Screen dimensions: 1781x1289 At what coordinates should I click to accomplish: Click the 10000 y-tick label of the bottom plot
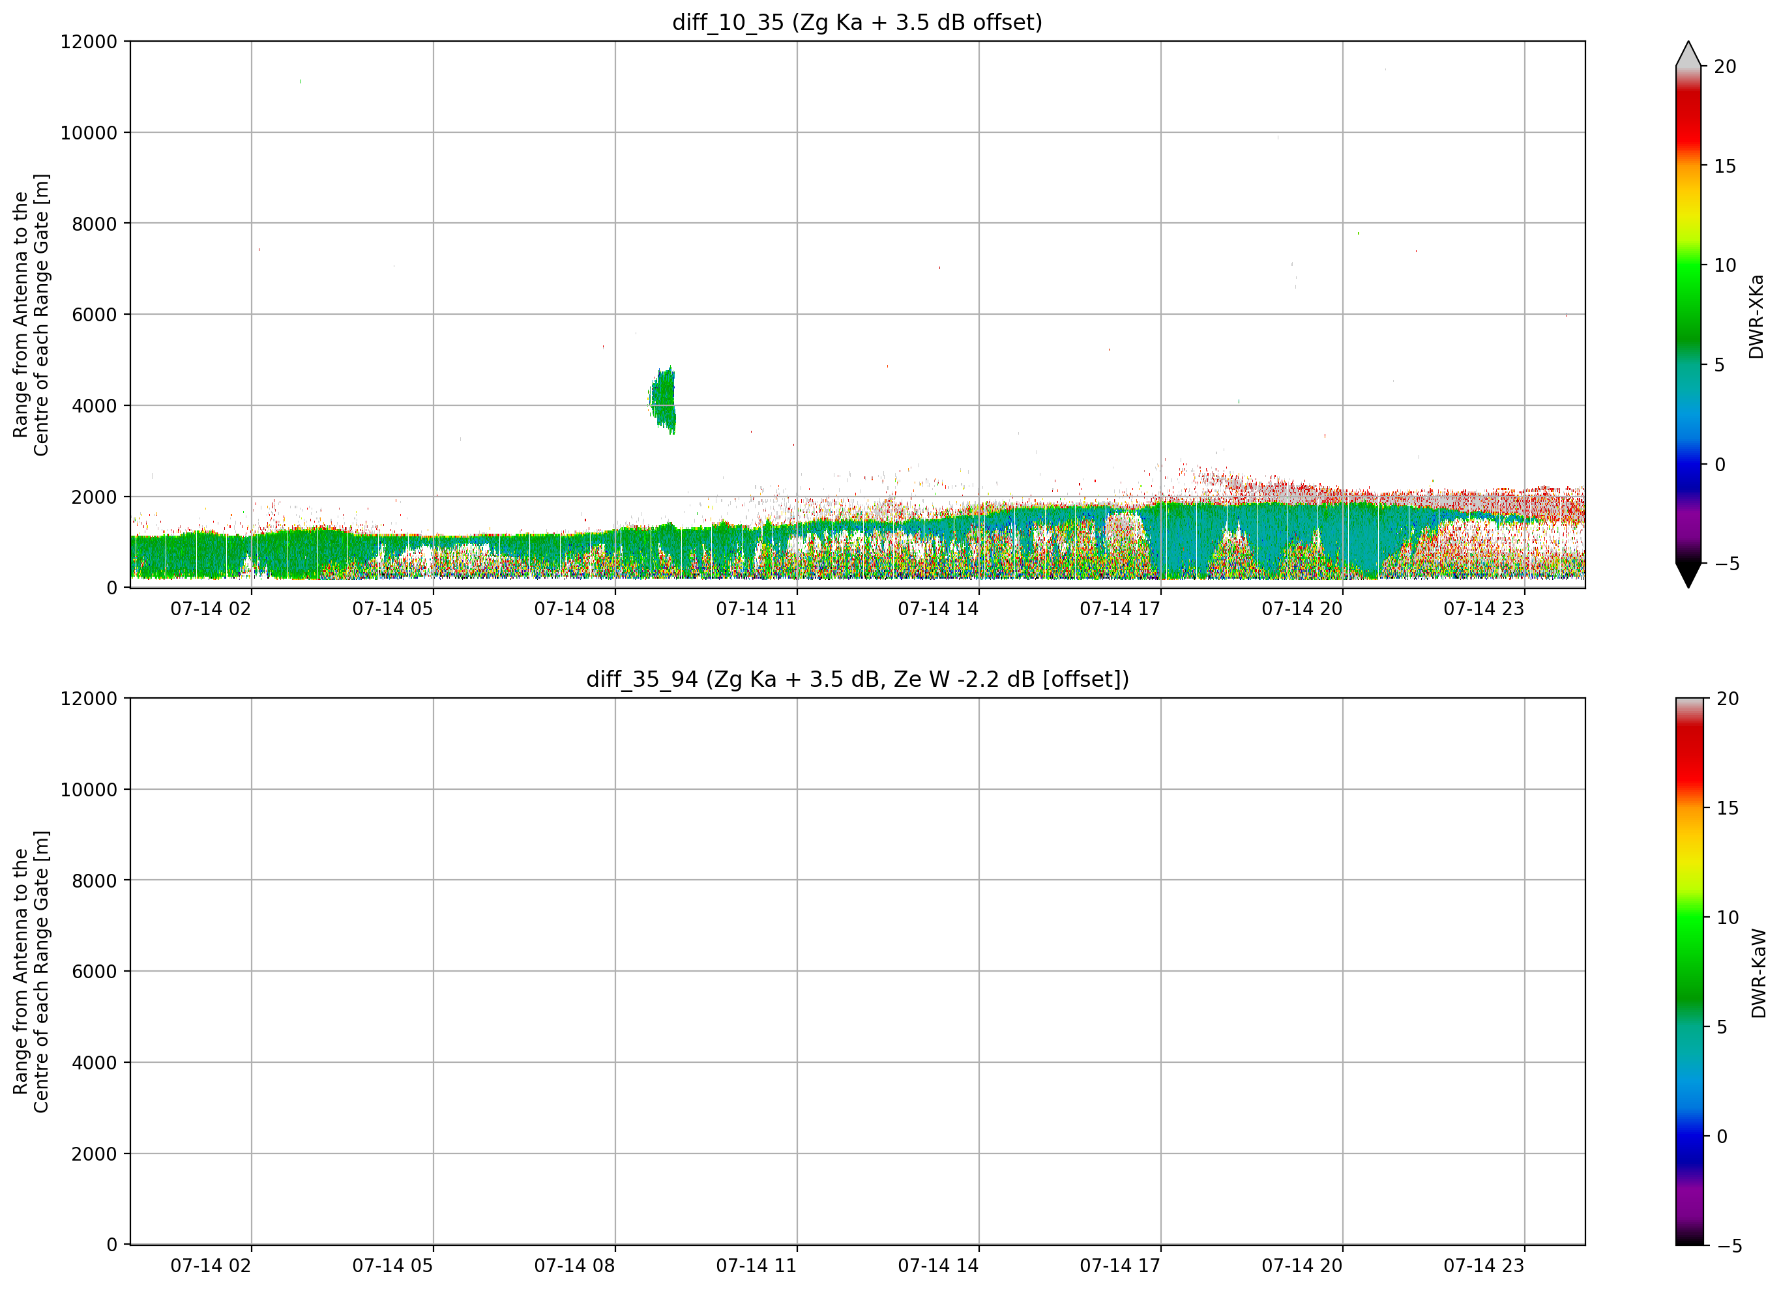point(89,790)
